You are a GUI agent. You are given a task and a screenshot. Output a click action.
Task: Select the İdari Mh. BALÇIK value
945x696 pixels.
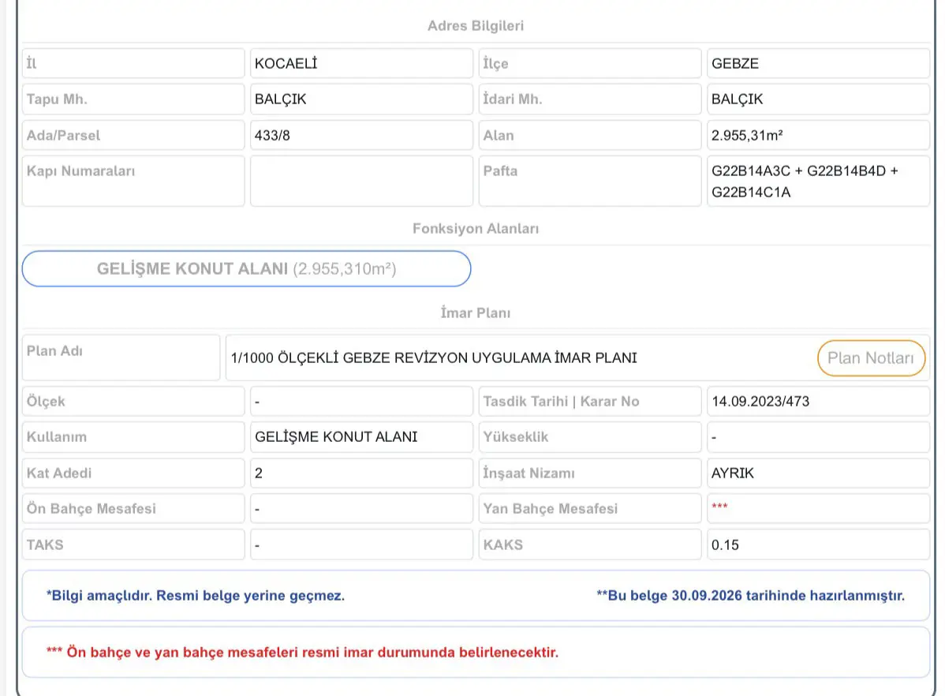(818, 99)
